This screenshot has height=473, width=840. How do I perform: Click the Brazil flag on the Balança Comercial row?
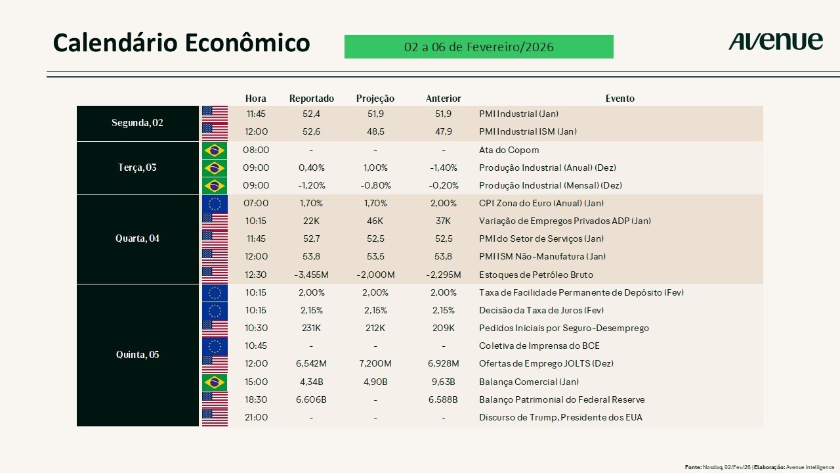point(215,382)
